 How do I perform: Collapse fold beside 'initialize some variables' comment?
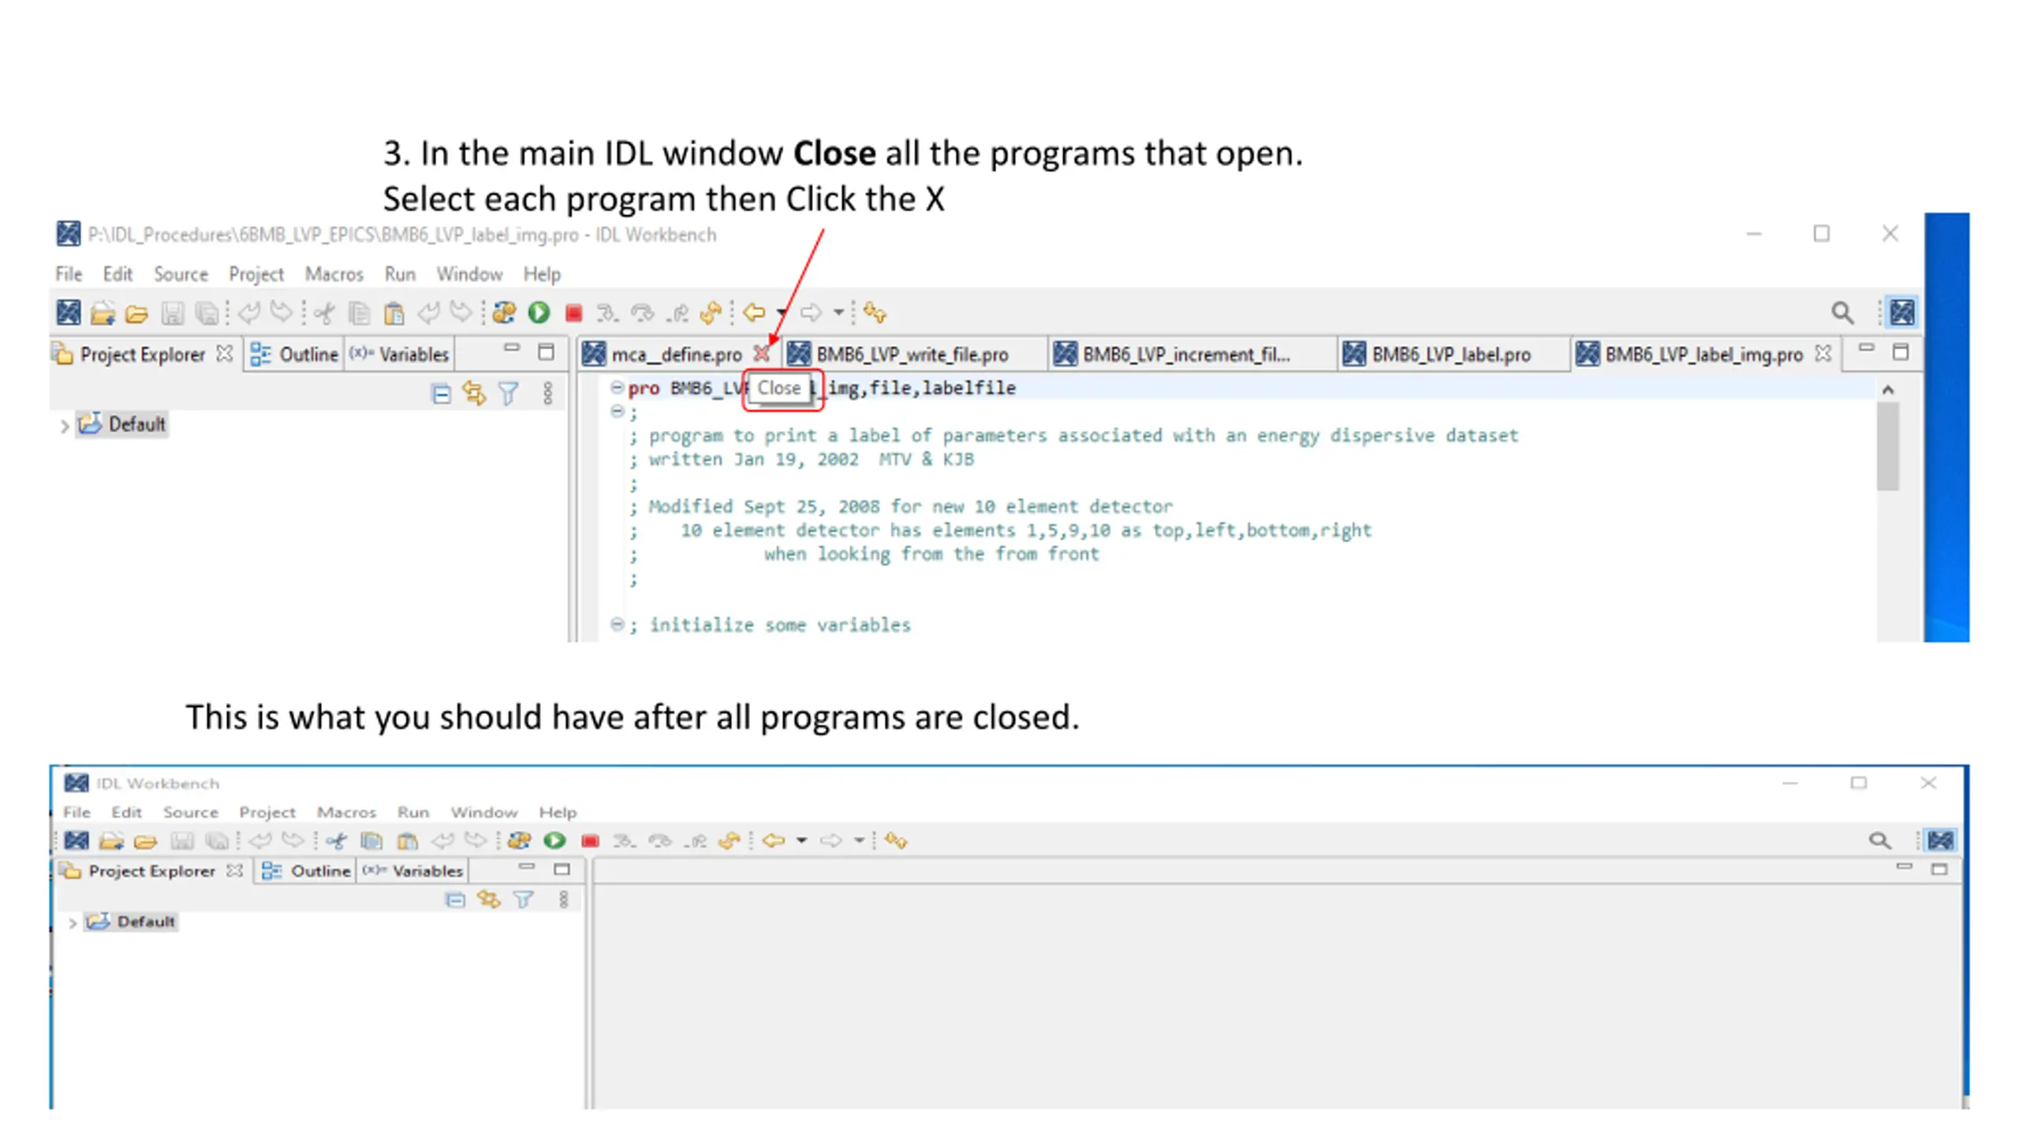click(617, 624)
